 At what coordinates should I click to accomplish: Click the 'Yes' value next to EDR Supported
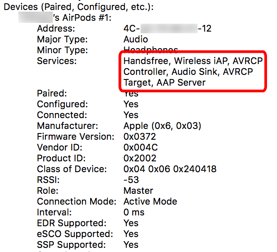coord(131,223)
